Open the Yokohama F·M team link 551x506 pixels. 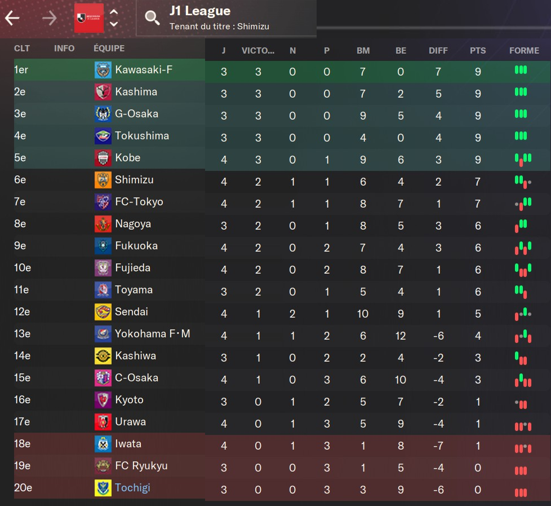[152, 334]
